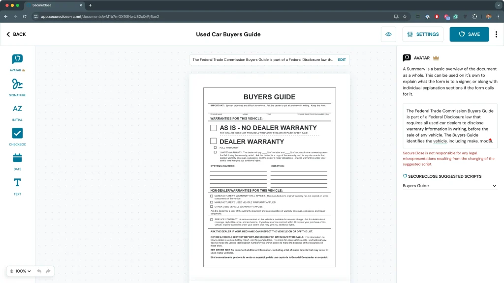
Task: Click the undo arrow icon
Action: [x=39, y=271]
